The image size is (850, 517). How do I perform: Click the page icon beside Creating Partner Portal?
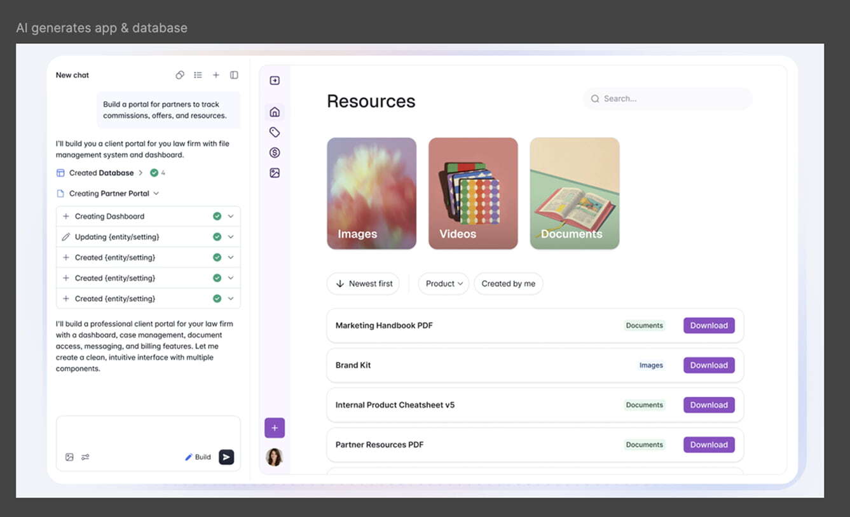[60, 194]
